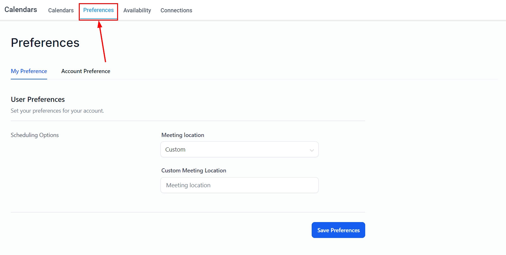Switch to the Availability tab
506x255 pixels.
pyautogui.click(x=137, y=10)
